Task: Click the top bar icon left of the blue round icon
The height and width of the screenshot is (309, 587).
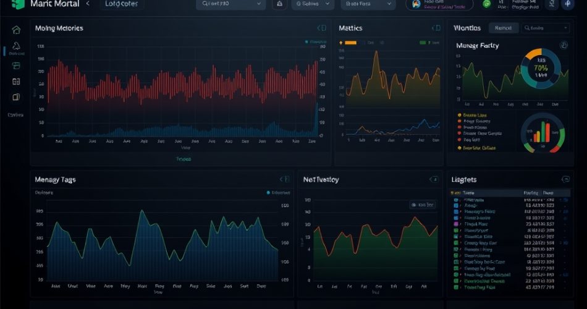Action: (552, 4)
